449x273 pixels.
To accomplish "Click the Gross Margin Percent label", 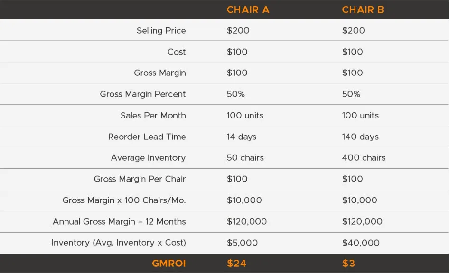I will coord(142,94).
